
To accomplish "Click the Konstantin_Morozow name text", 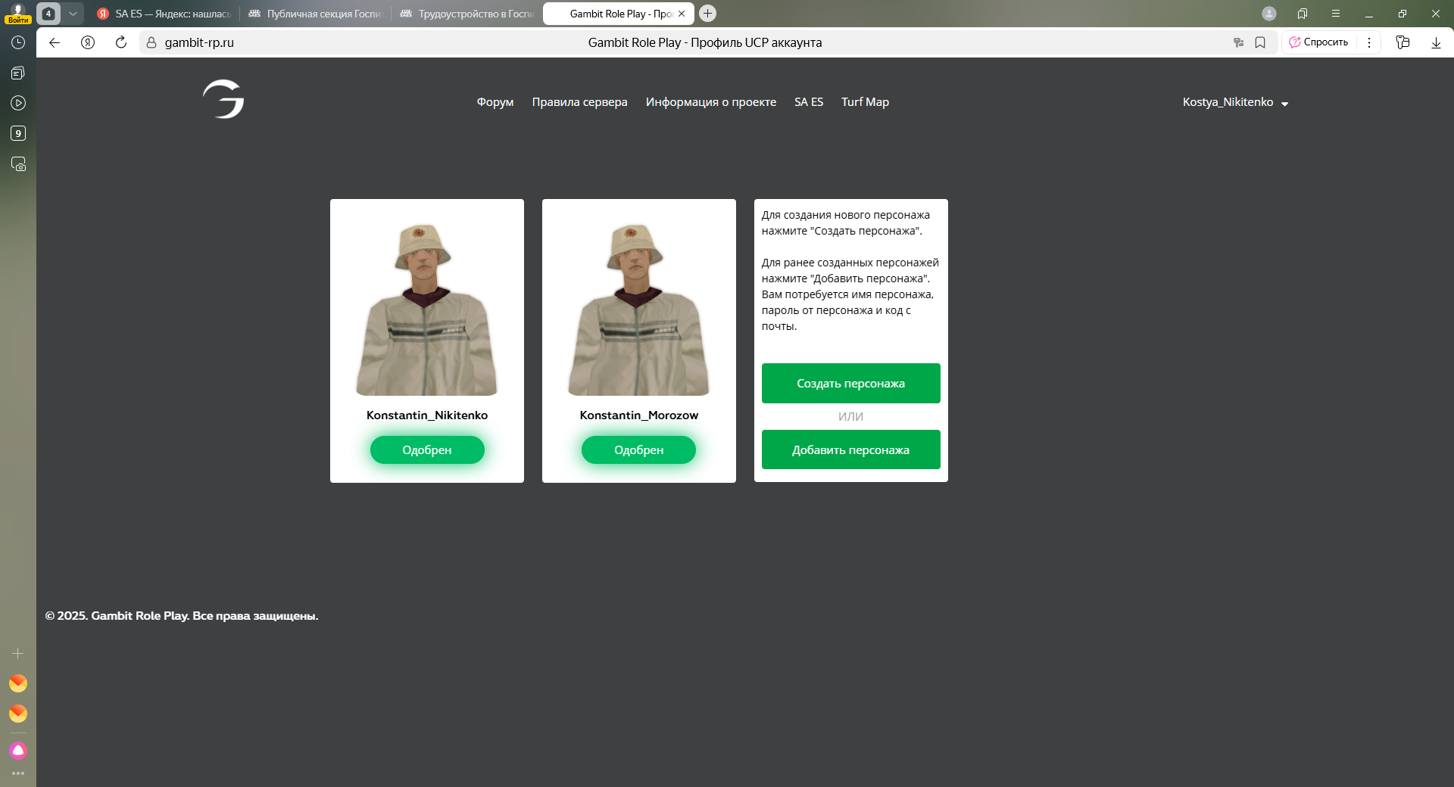I will tap(639, 415).
